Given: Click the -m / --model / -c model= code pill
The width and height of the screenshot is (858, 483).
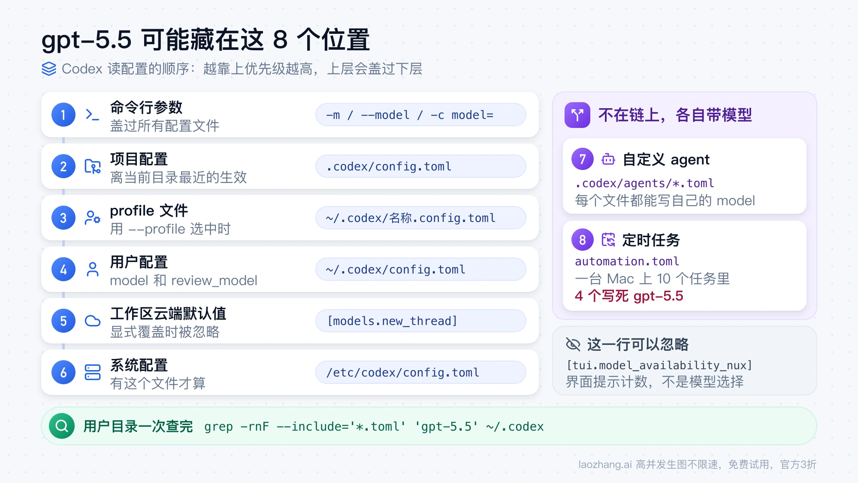Looking at the screenshot, I should click(x=420, y=115).
